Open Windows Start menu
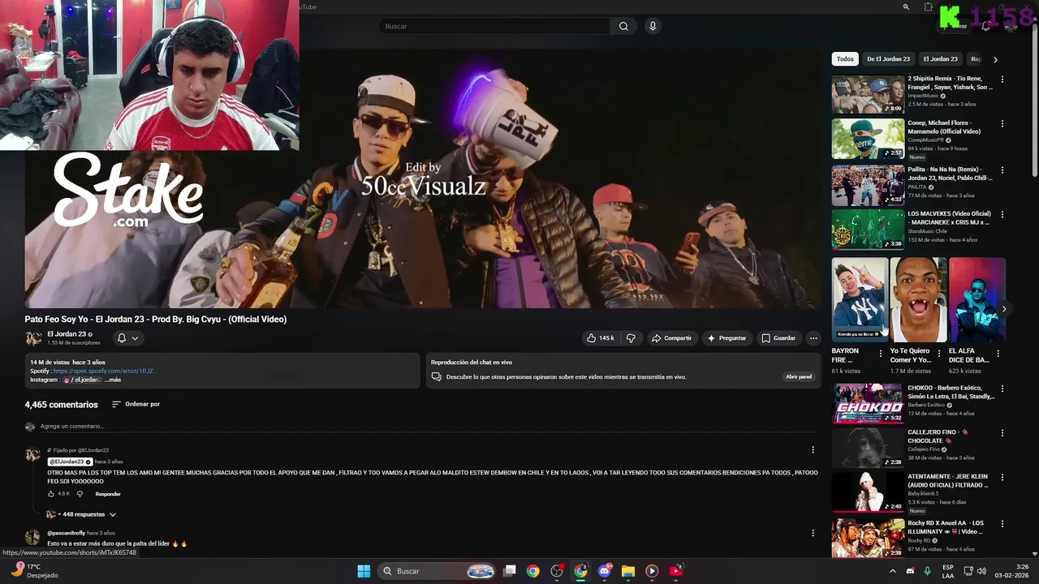This screenshot has width=1039, height=584. point(364,571)
